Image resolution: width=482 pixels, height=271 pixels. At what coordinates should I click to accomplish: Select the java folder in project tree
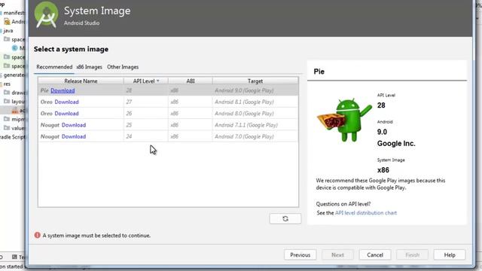coord(8,31)
